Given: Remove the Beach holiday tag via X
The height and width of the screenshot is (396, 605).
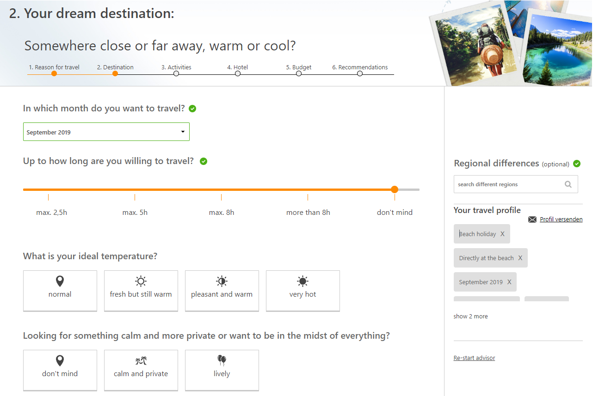Looking at the screenshot, I should coord(502,234).
